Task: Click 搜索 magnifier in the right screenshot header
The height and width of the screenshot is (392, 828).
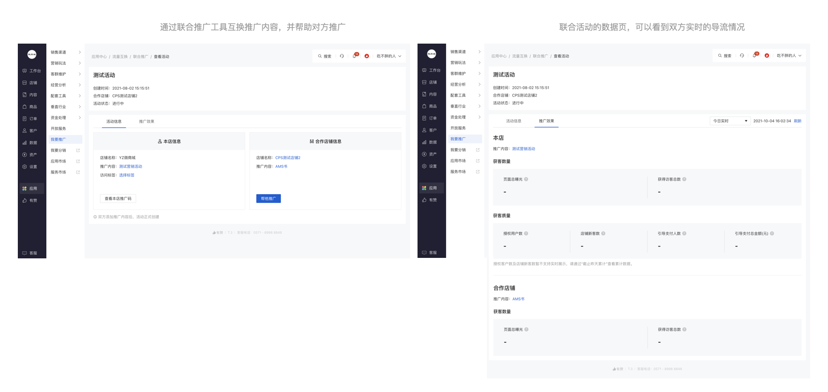Action: [x=720, y=55]
